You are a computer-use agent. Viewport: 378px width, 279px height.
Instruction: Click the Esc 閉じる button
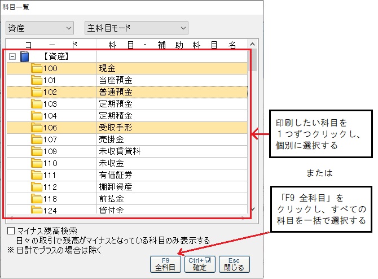pyautogui.click(x=234, y=264)
